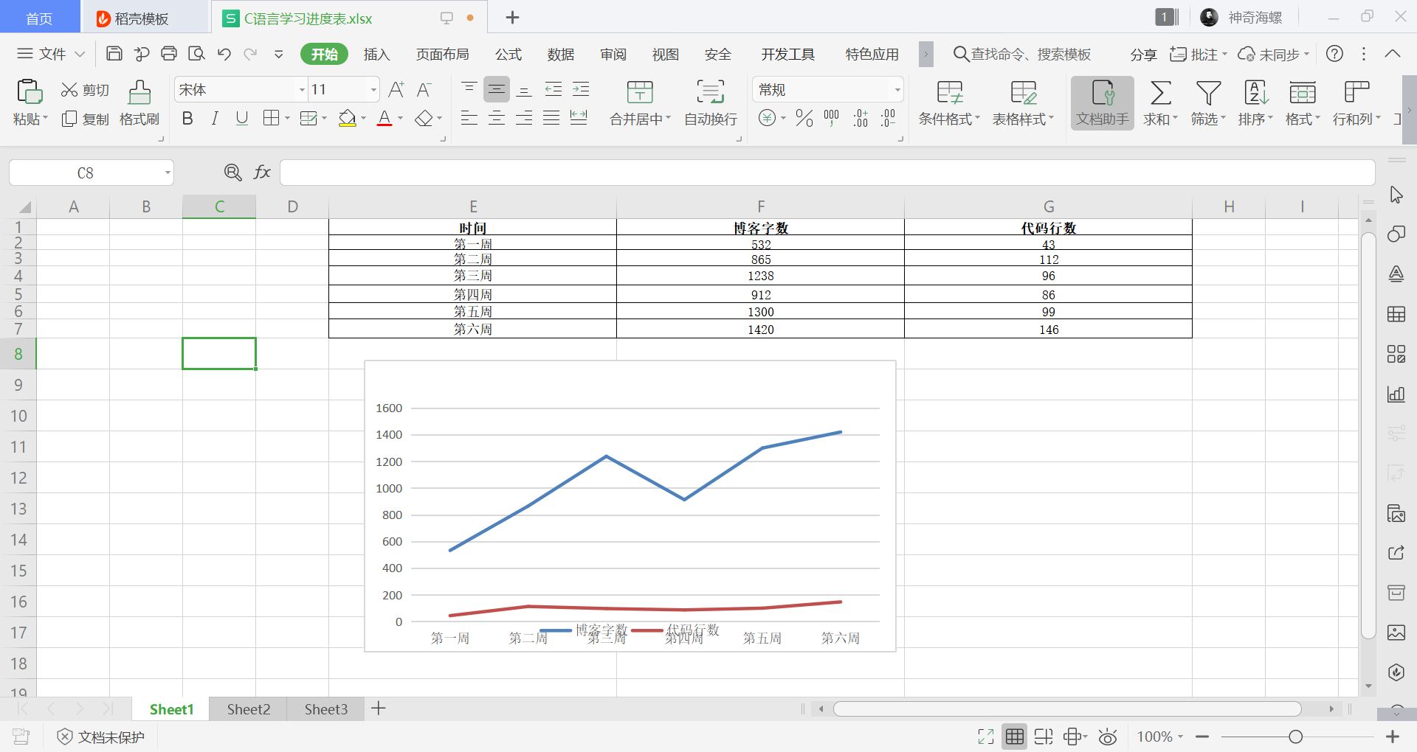Image resolution: width=1417 pixels, height=752 pixels.
Task: Toggle Wrap Text (自动换行)
Action: 711,102
